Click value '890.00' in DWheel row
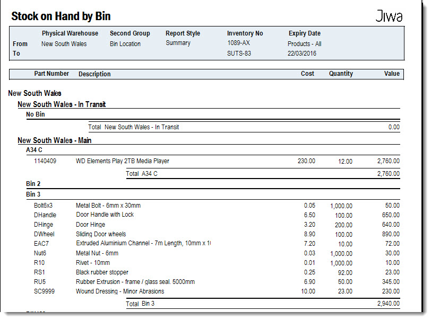This screenshot has width=431, height=320. pyautogui.click(x=391, y=234)
